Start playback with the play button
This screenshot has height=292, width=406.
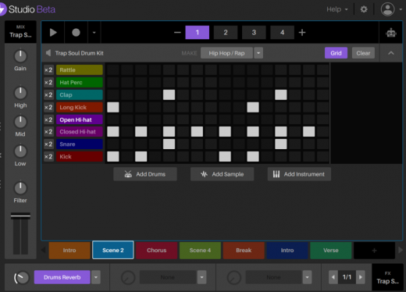(x=53, y=33)
